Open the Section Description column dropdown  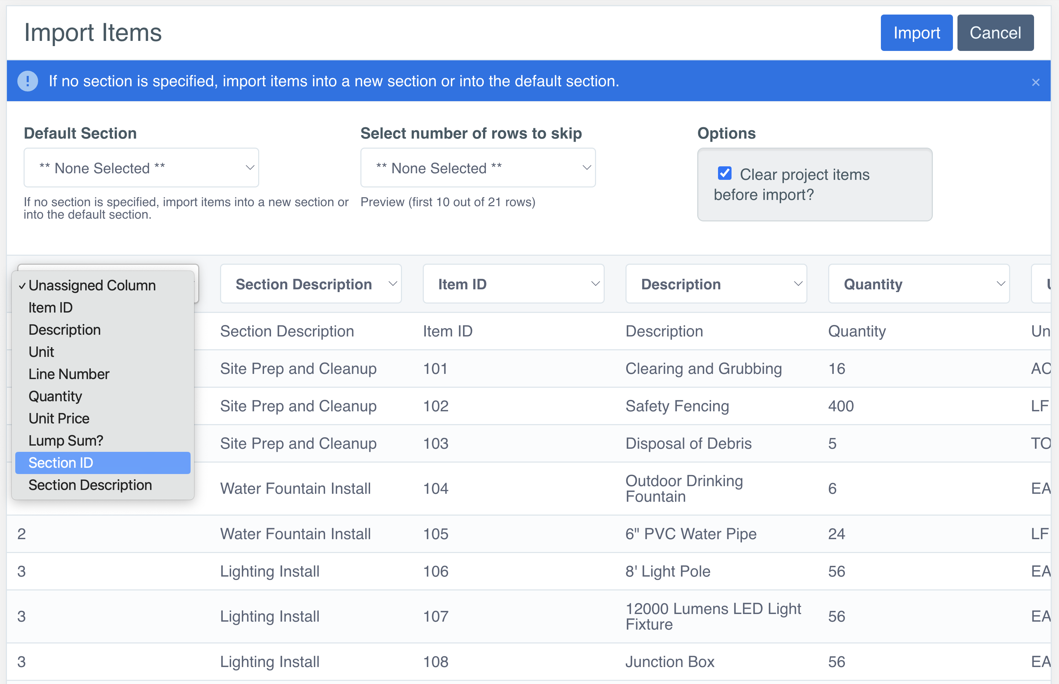coord(310,284)
